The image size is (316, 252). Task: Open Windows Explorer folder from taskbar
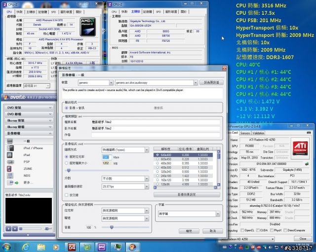point(41,247)
